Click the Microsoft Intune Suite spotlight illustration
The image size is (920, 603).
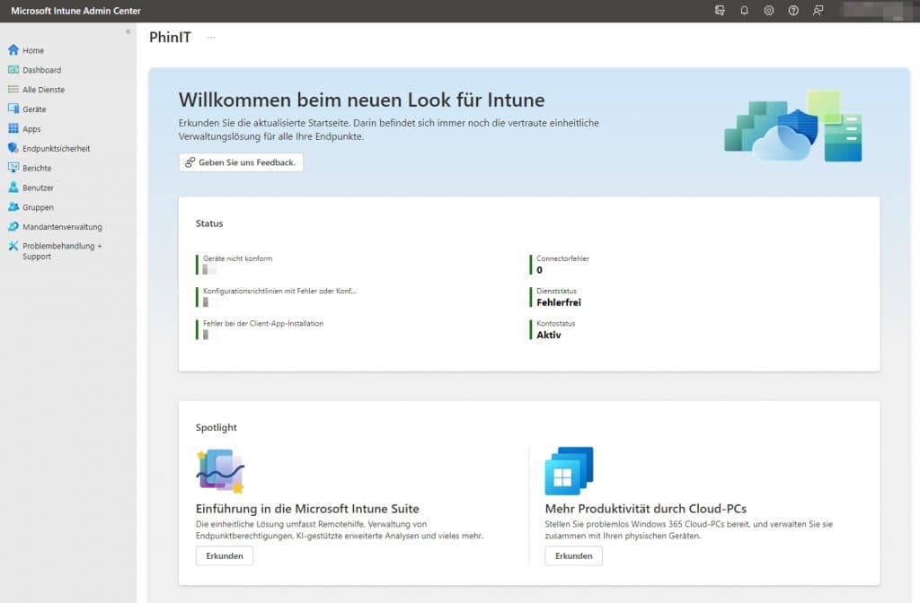pos(220,470)
